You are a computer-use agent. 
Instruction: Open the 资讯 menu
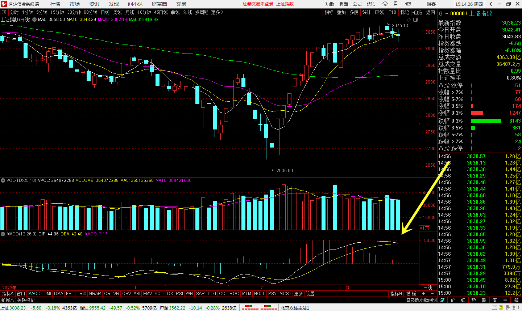[94, 4]
